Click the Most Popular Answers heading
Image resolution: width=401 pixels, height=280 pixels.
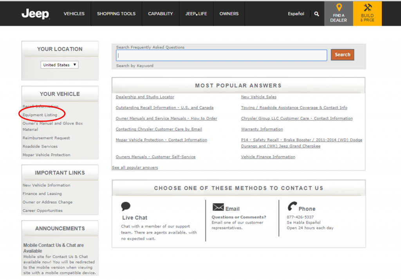pyautogui.click(x=238, y=86)
